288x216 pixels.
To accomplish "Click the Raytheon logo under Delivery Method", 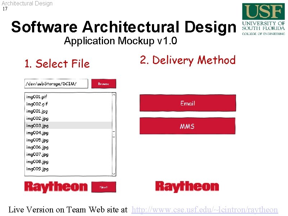I will click(187, 186).
